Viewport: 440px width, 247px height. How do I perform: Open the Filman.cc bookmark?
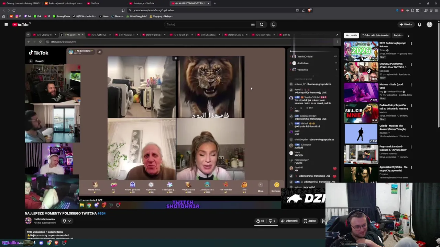117,16
